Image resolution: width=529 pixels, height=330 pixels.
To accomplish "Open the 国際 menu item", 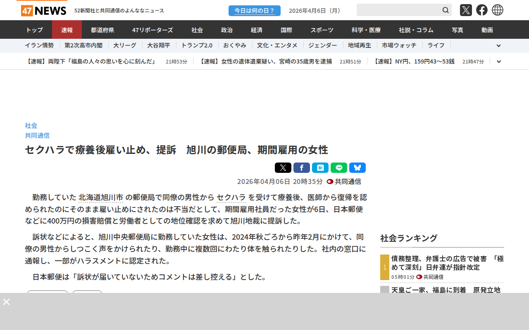I will [x=286, y=30].
